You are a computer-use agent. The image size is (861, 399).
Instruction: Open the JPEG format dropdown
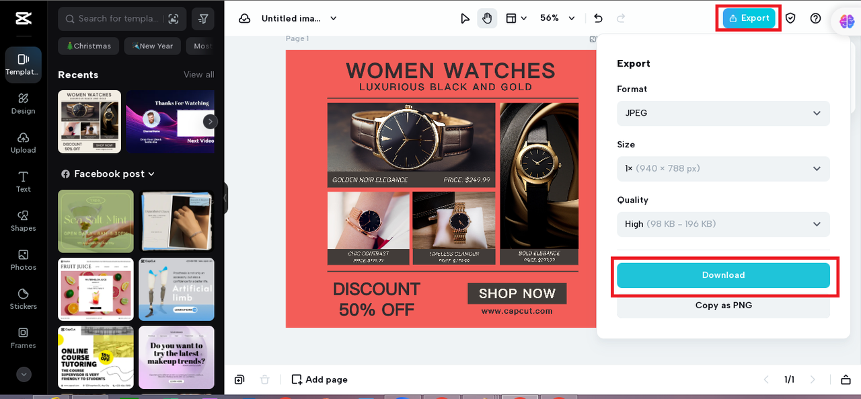tap(723, 113)
